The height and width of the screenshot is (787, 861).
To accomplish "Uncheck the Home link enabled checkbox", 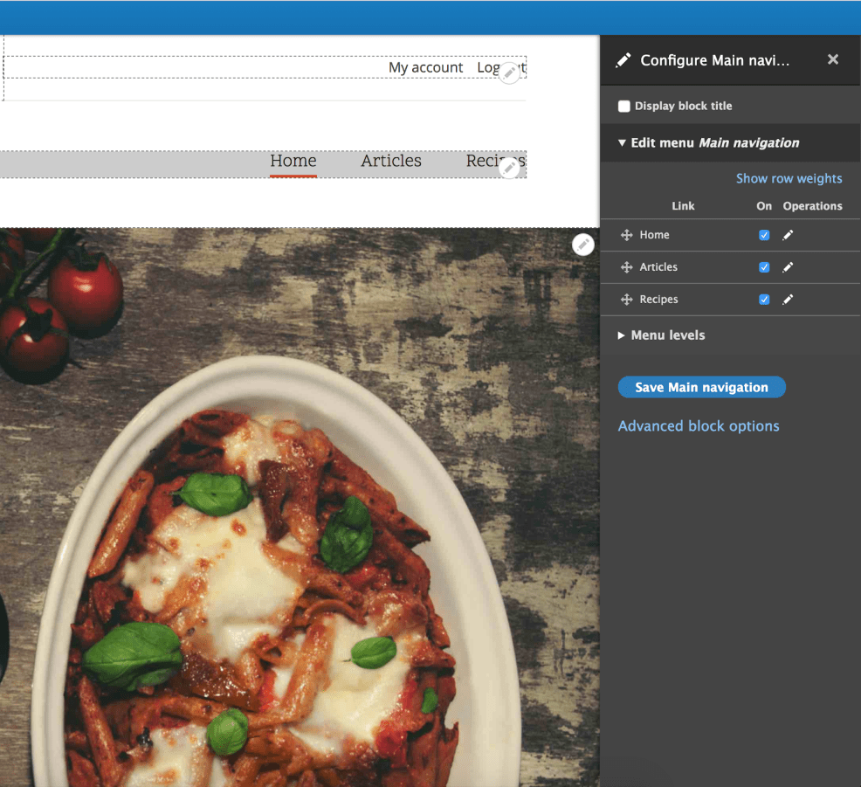I will tap(764, 235).
